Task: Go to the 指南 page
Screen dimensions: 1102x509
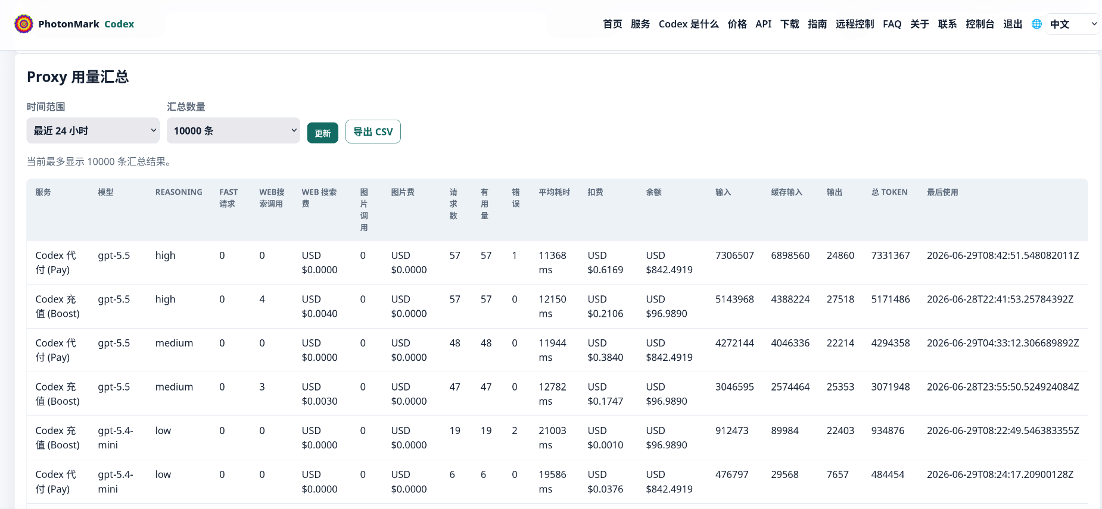Action: [817, 24]
